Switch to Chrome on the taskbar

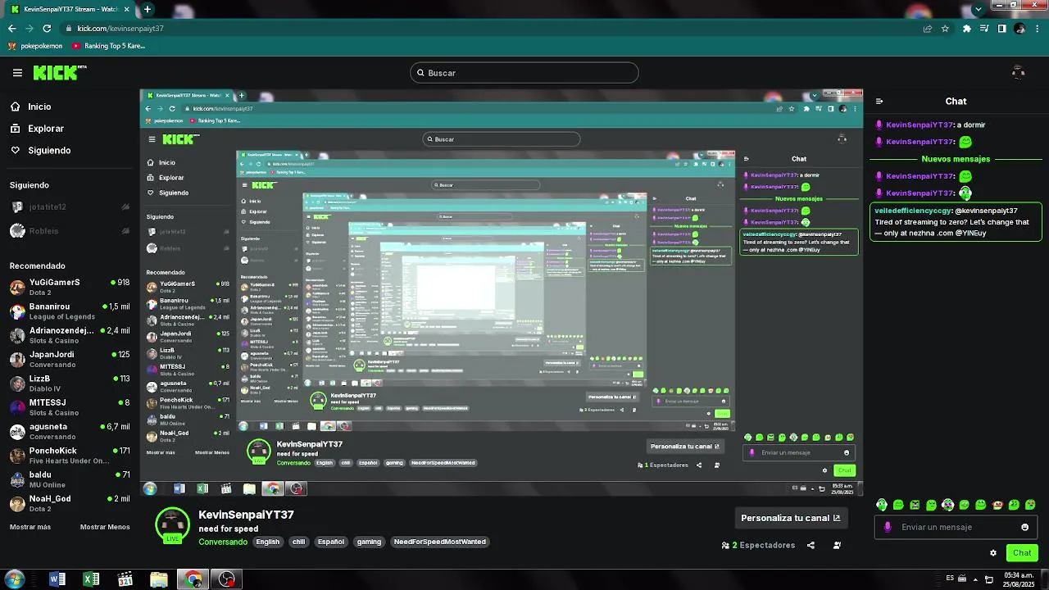click(193, 580)
